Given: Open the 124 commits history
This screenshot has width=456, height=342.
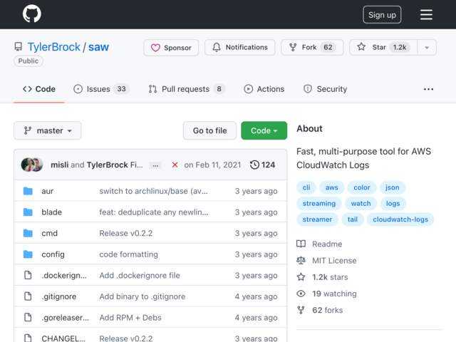Looking at the screenshot, I should click(x=262, y=165).
